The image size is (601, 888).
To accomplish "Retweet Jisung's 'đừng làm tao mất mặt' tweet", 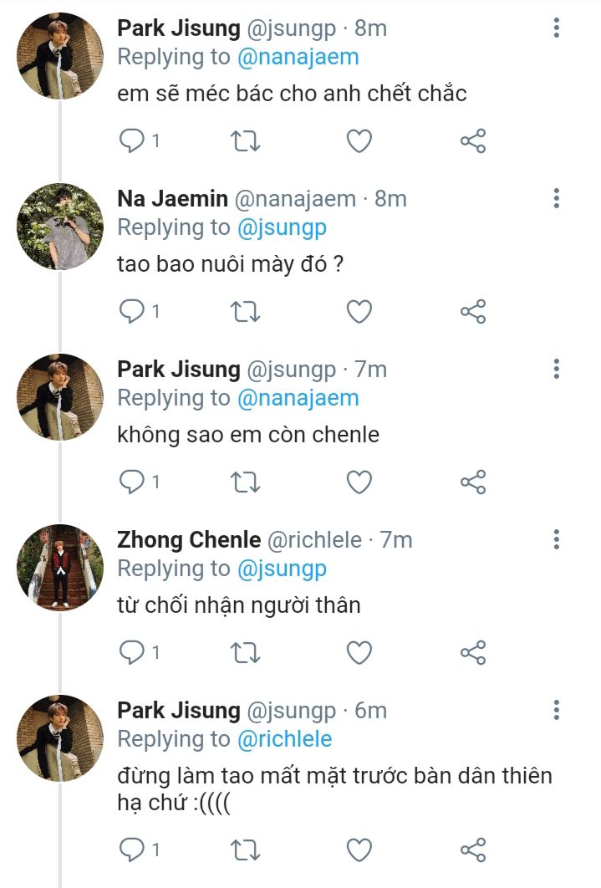I will pyautogui.click(x=245, y=850).
